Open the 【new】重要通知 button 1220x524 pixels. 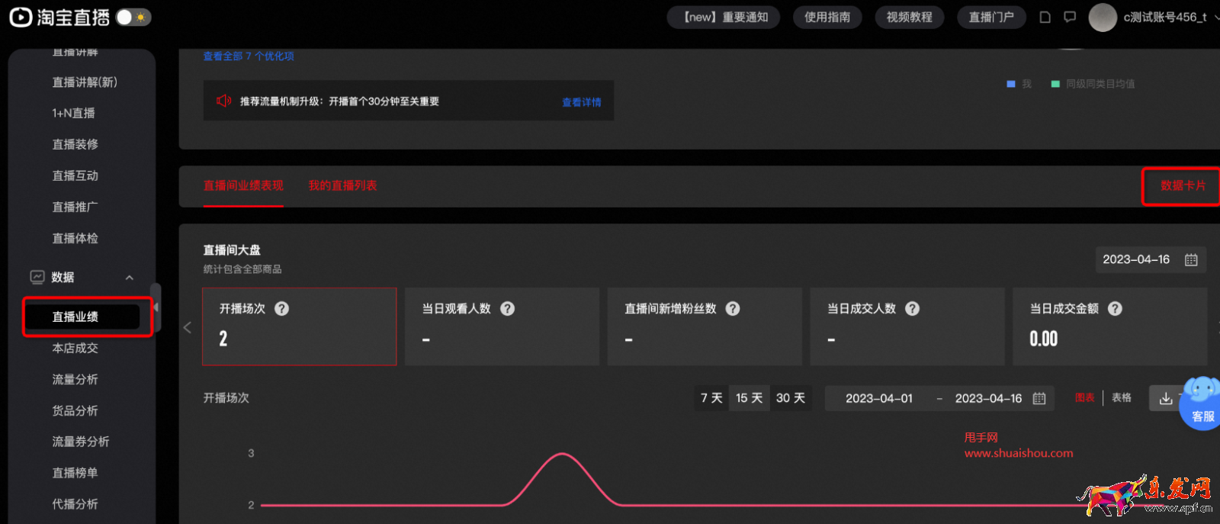pyautogui.click(x=723, y=17)
